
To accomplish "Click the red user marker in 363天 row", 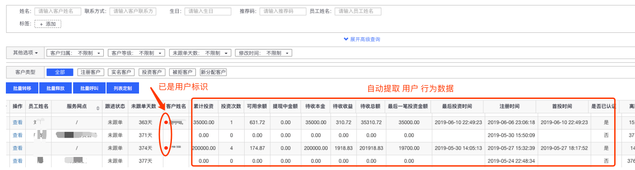I will [x=166, y=122].
